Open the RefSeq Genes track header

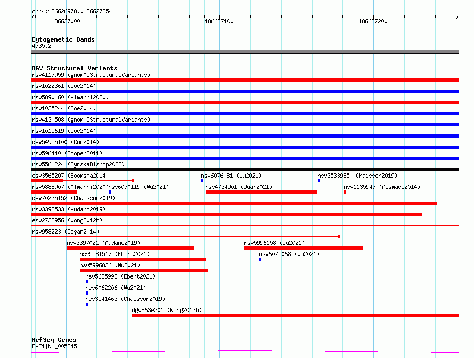click(x=54, y=340)
